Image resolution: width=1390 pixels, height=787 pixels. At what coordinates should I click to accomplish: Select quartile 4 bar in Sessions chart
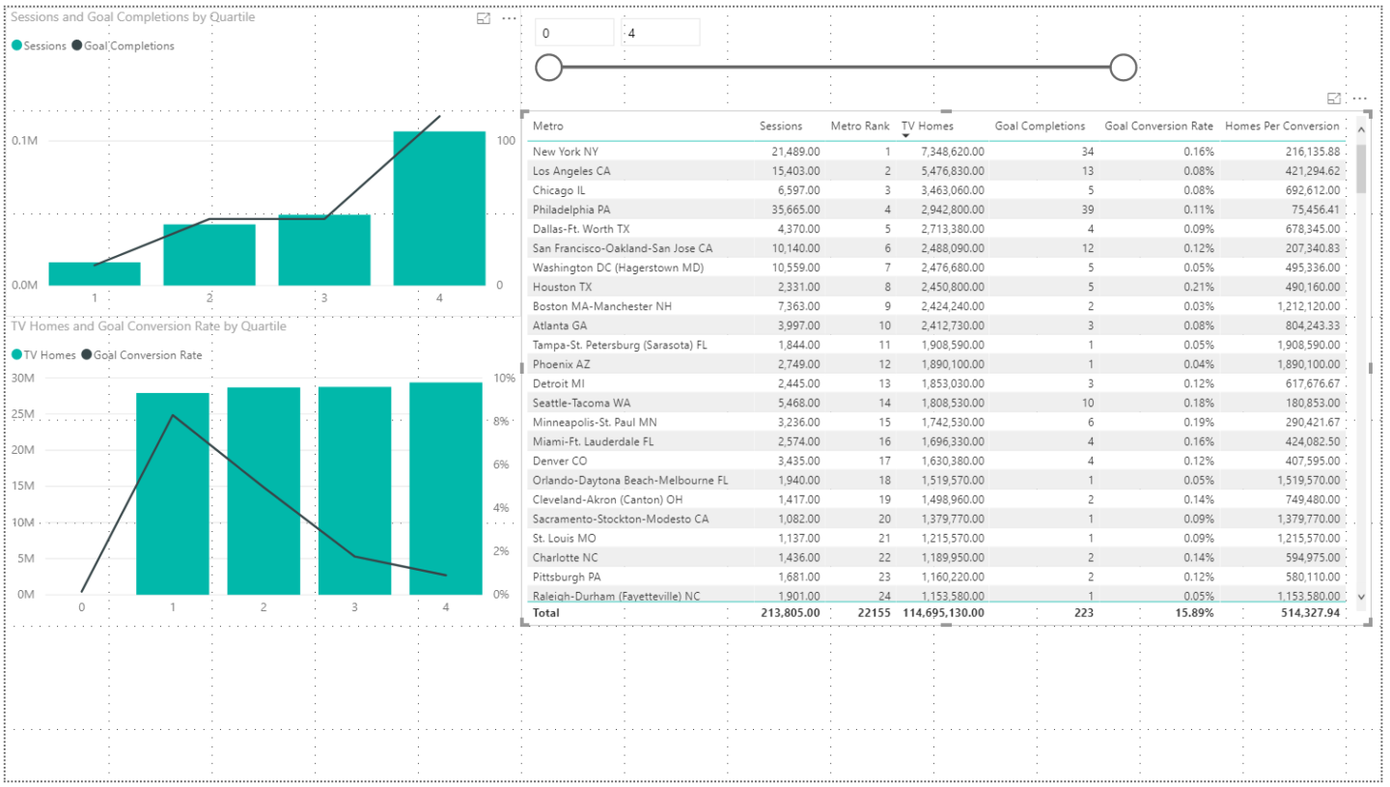(x=439, y=208)
